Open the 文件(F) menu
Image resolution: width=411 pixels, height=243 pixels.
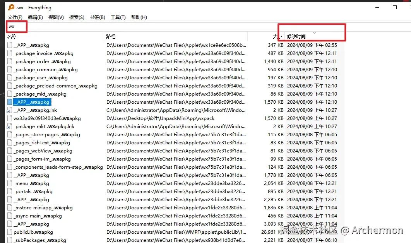click(15, 17)
